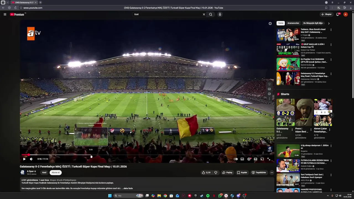Open the notifications bell

pyautogui.click(x=337, y=14)
